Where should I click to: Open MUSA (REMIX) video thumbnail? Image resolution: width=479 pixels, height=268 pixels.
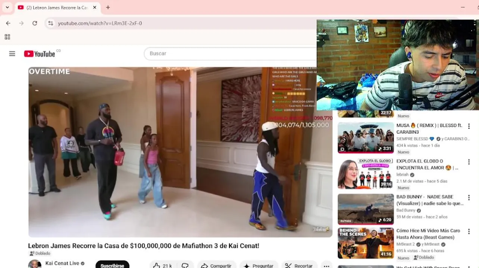tap(366, 138)
